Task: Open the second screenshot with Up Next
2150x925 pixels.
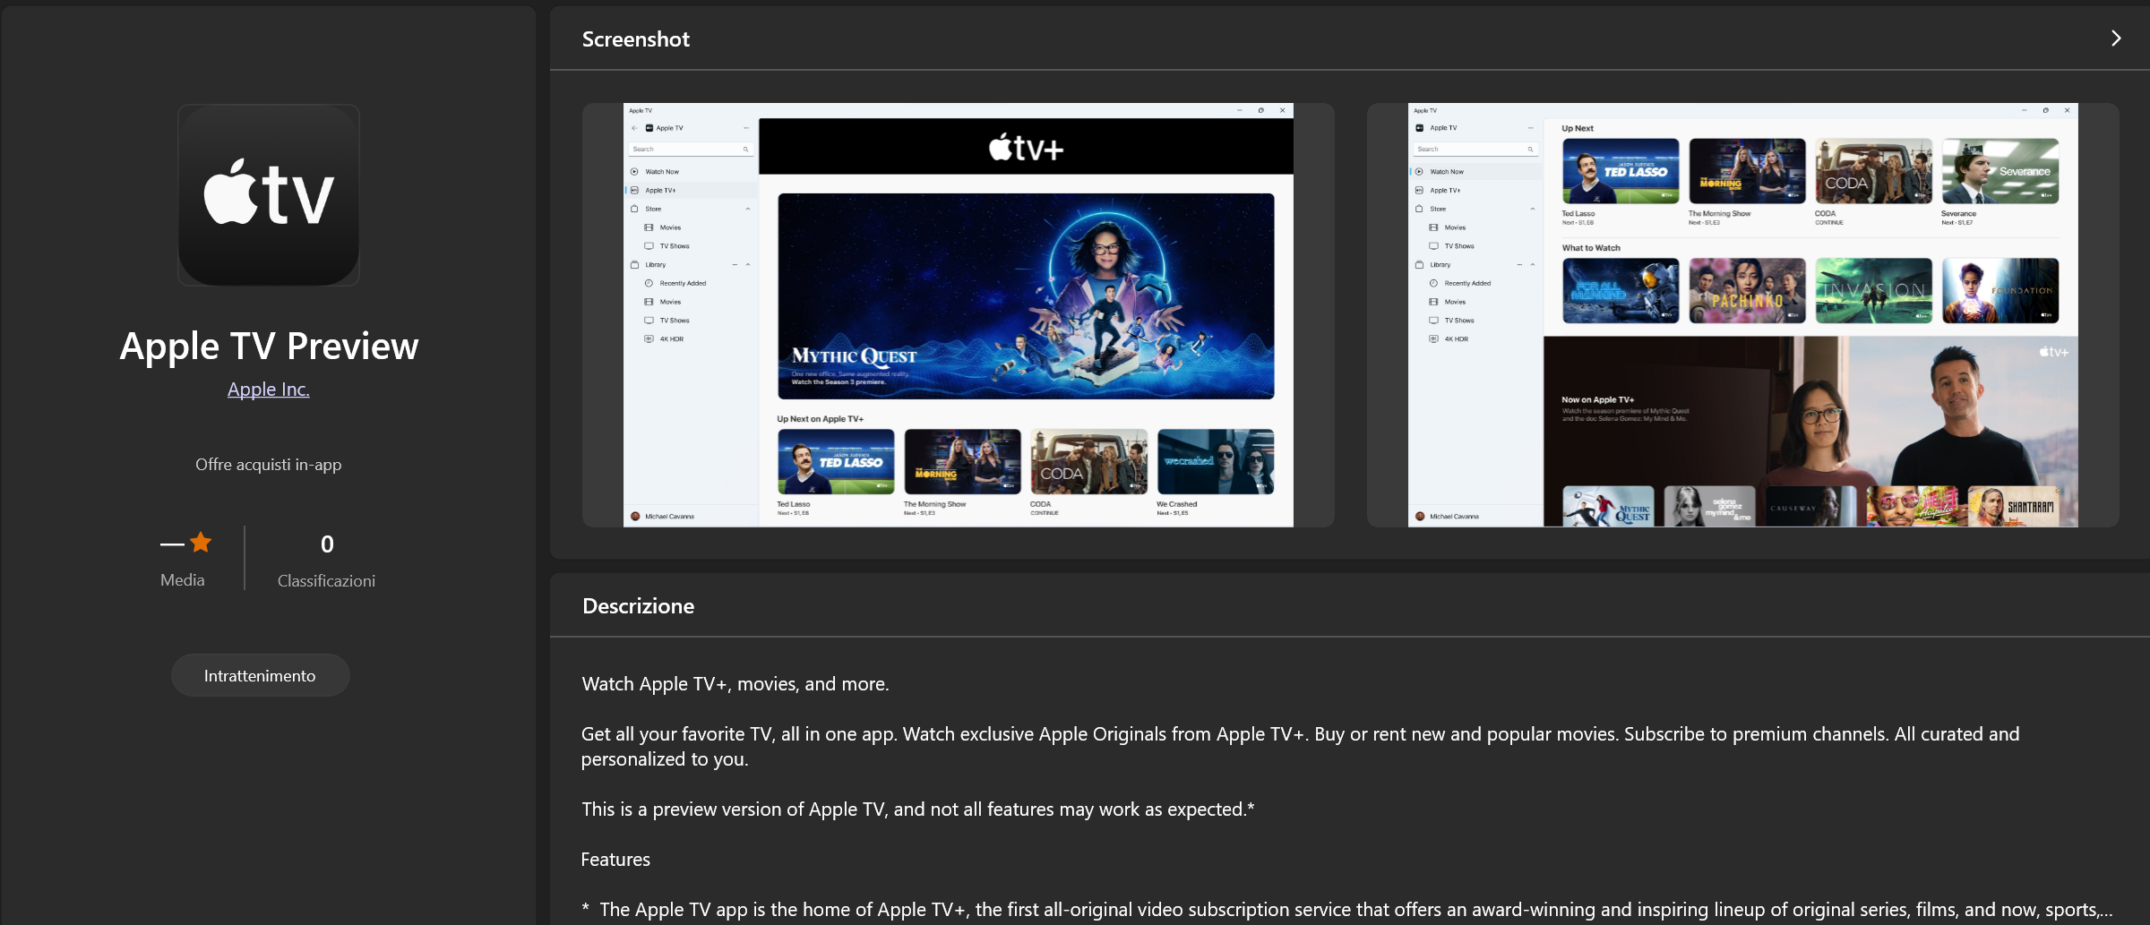Action: click(x=1742, y=315)
